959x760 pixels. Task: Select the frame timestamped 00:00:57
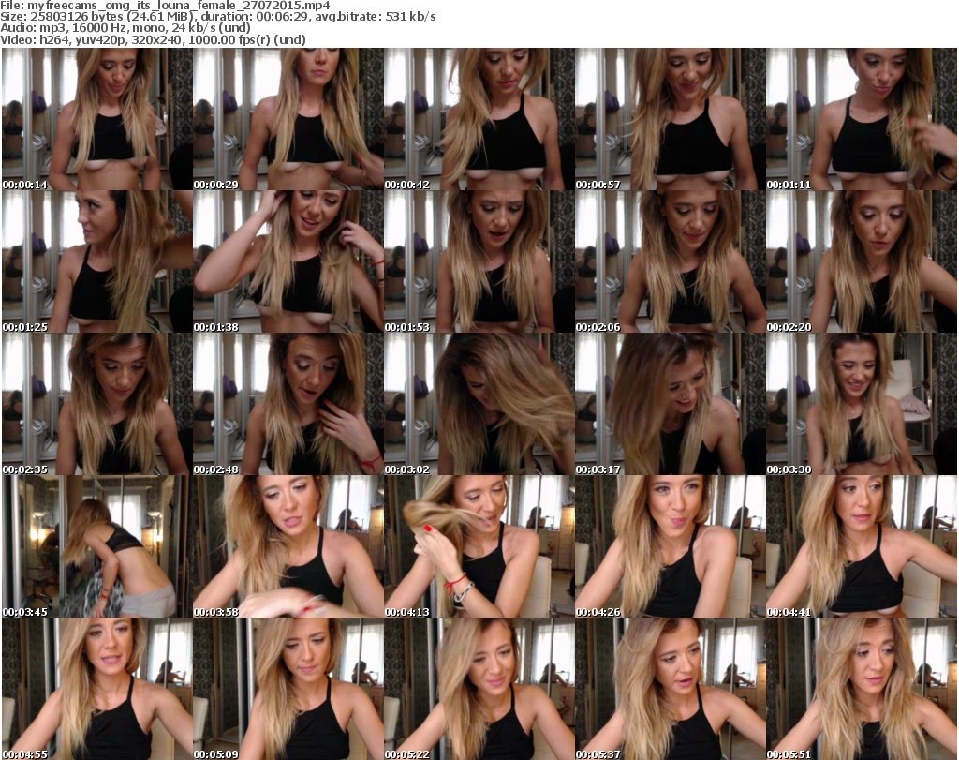click(x=671, y=119)
